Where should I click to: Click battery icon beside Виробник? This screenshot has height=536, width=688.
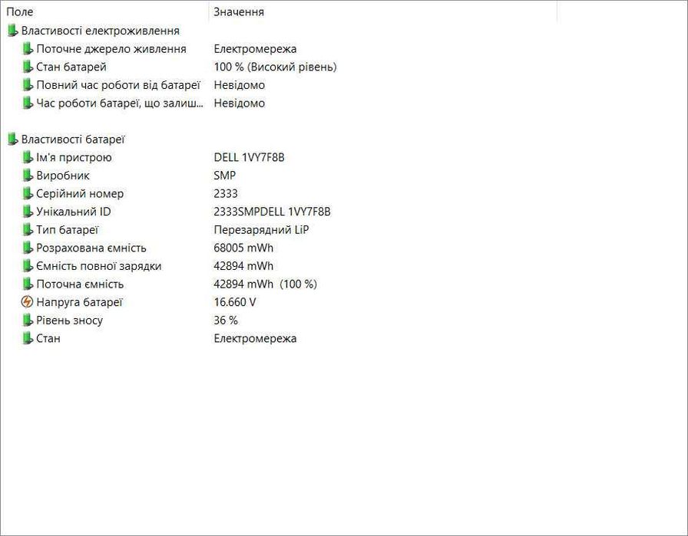coord(28,176)
